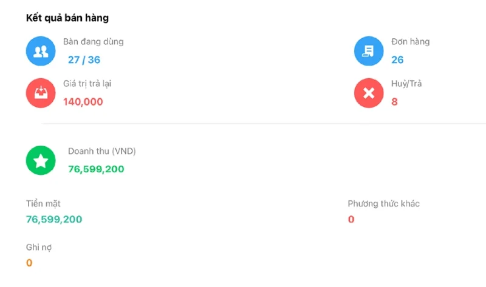Viewport: 486px width, 287px height.
Task: Click the green revenue star icon
Action: pos(41,161)
